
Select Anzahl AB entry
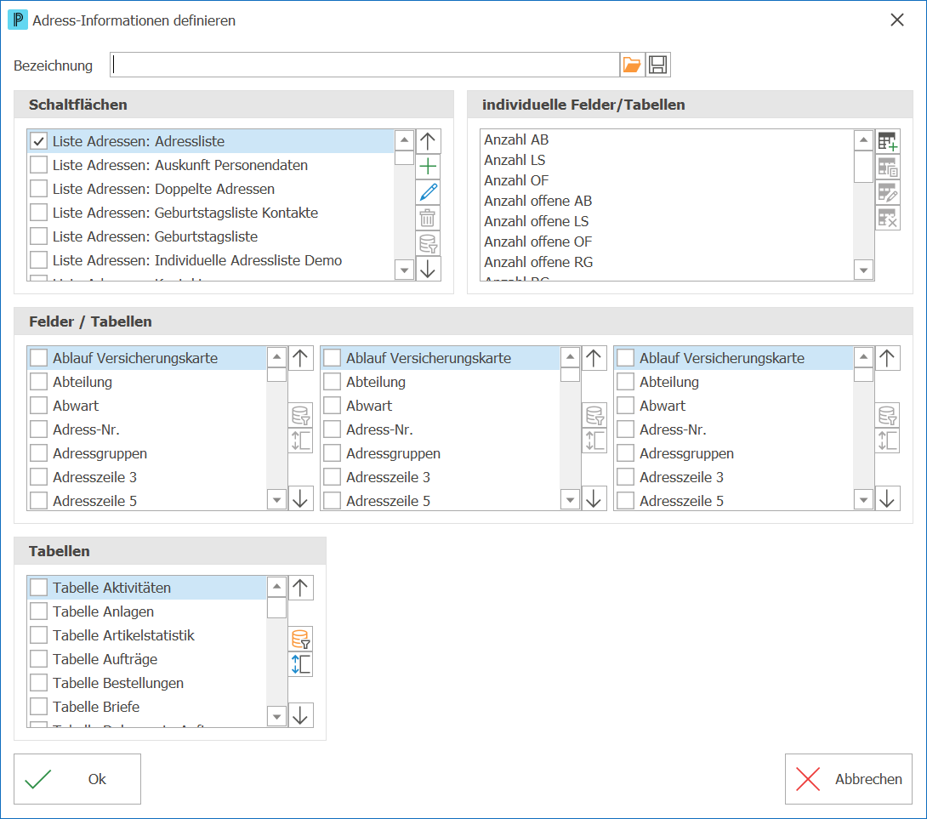coord(668,139)
